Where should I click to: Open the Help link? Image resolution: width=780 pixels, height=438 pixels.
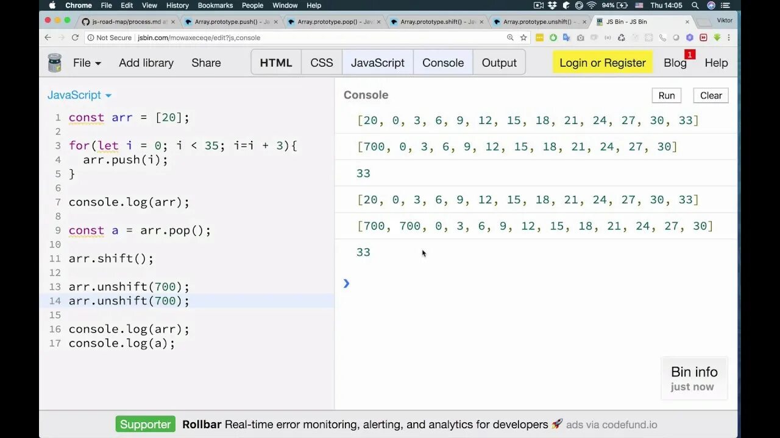716,63
